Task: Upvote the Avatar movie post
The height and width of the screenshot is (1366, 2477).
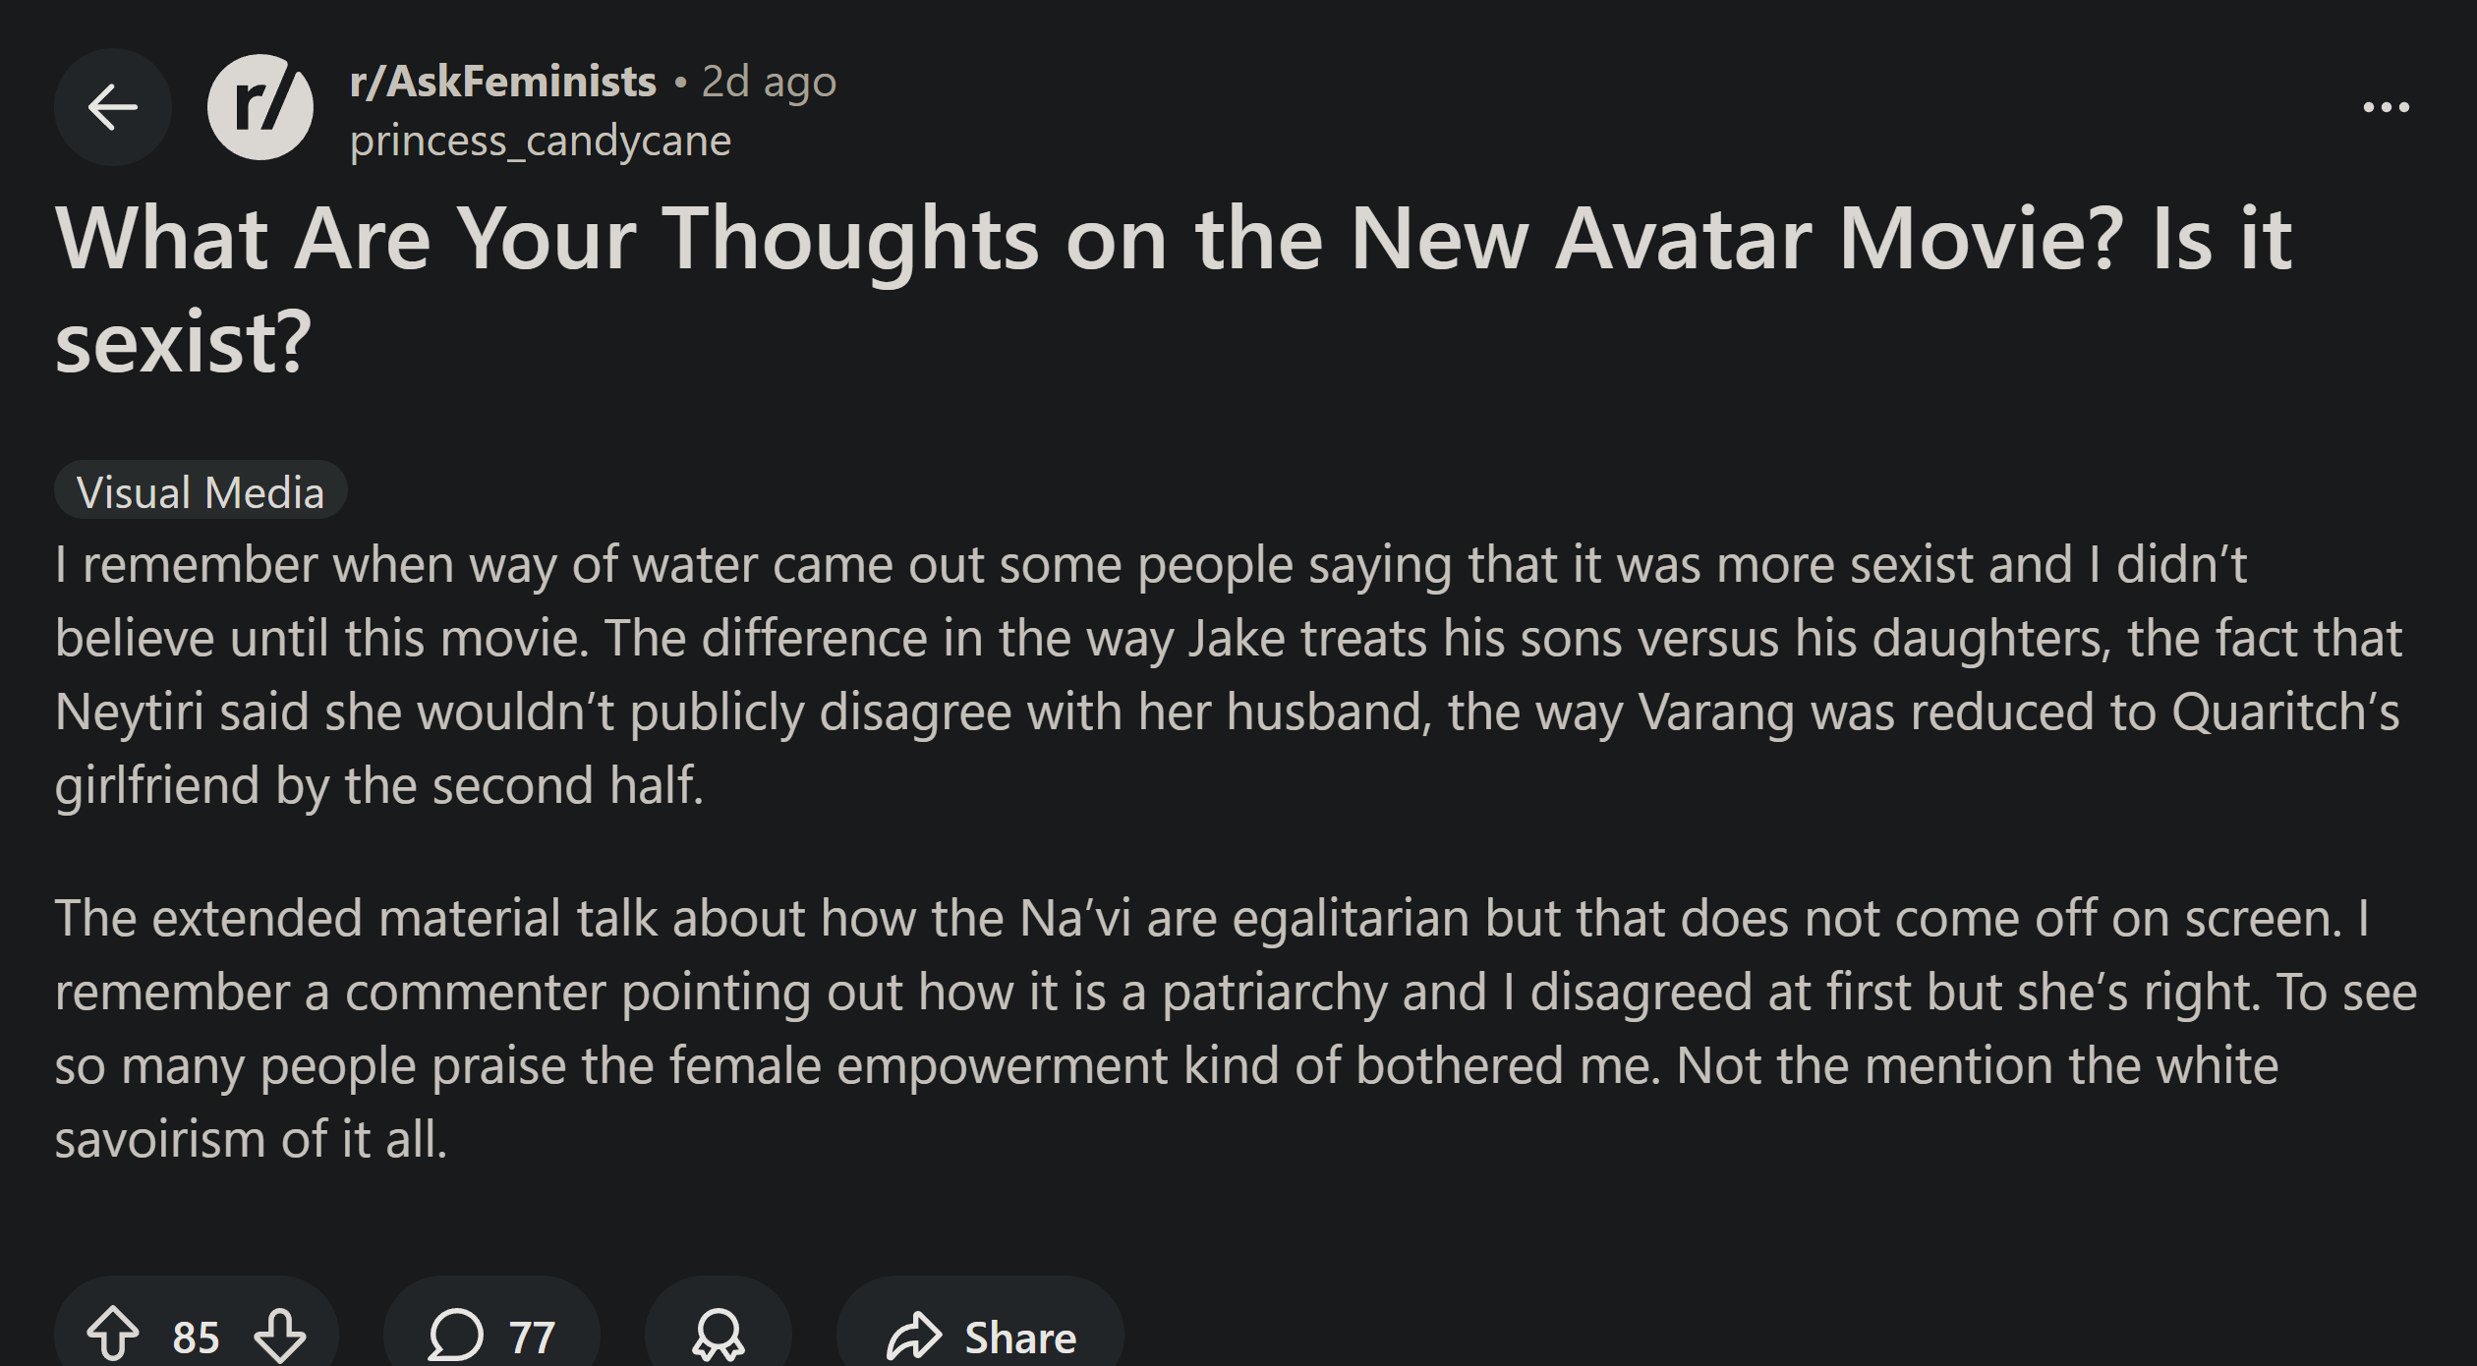Action: coord(113,1334)
